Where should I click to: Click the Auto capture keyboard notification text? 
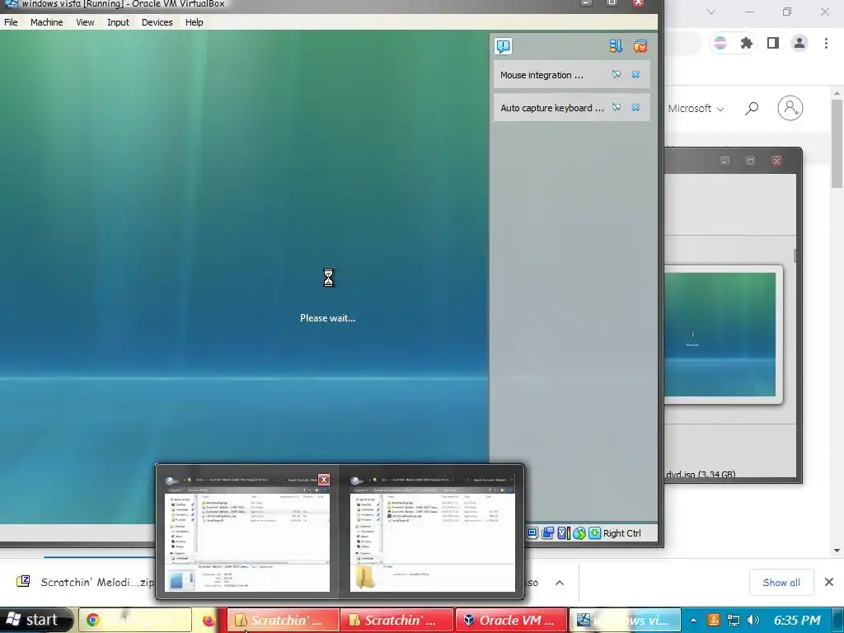(552, 108)
